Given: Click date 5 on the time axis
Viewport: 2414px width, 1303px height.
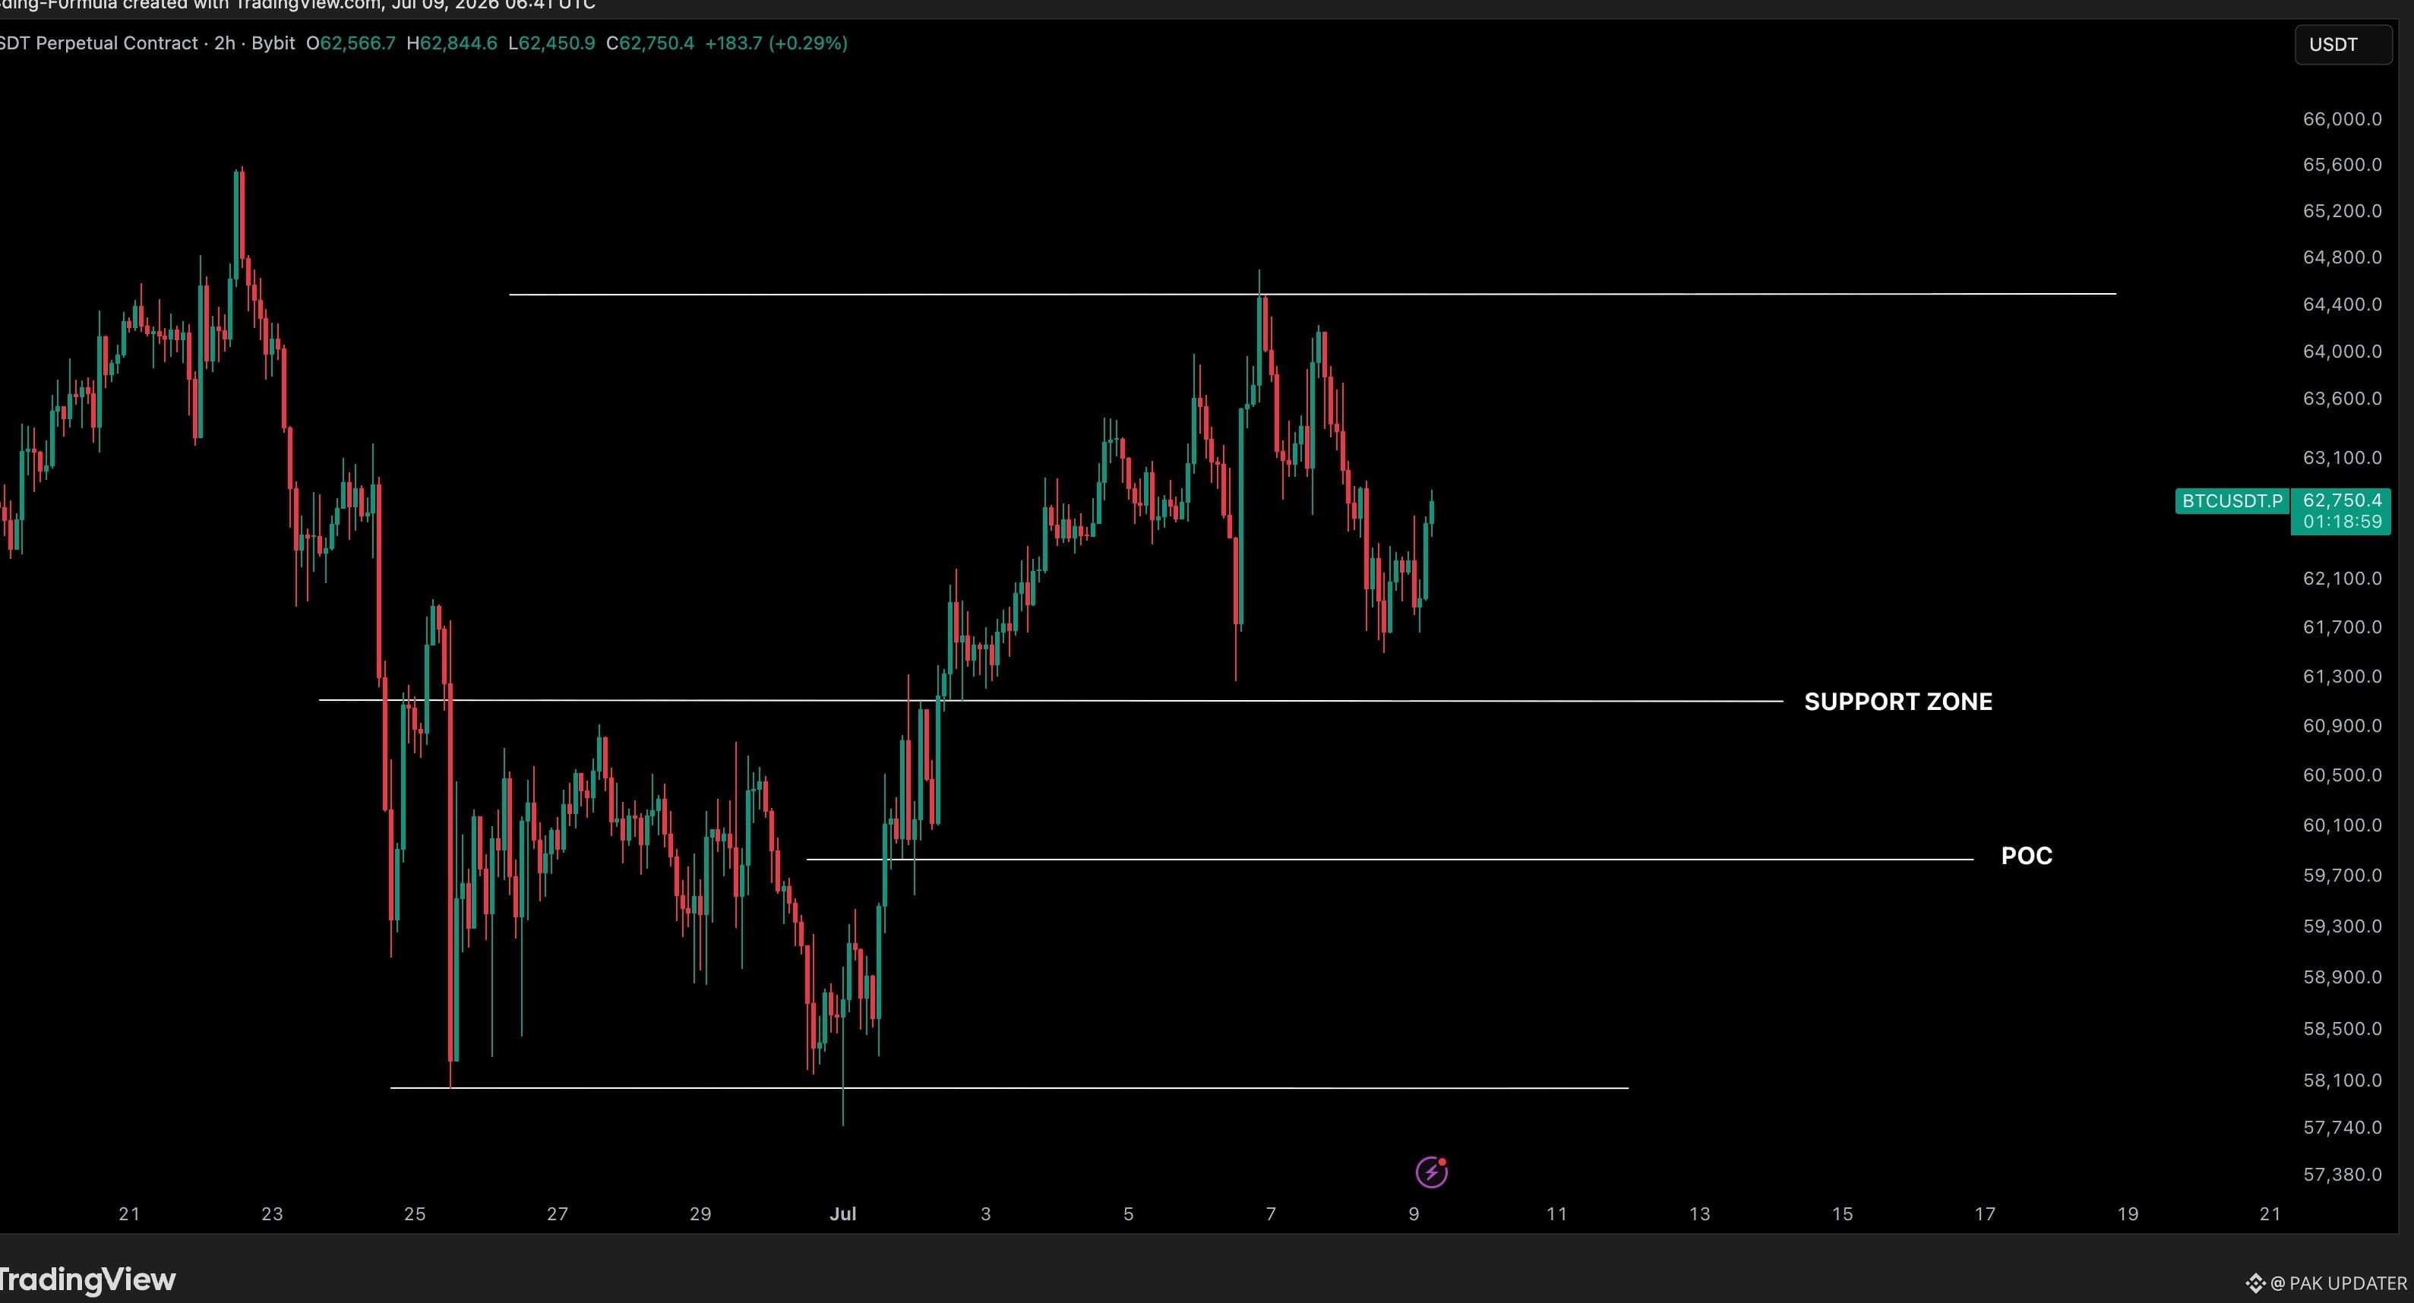Looking at the screenshot, I should (1128, 1214).
